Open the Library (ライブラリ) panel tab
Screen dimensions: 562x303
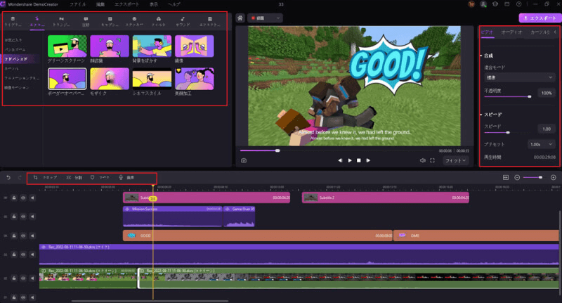13,22
